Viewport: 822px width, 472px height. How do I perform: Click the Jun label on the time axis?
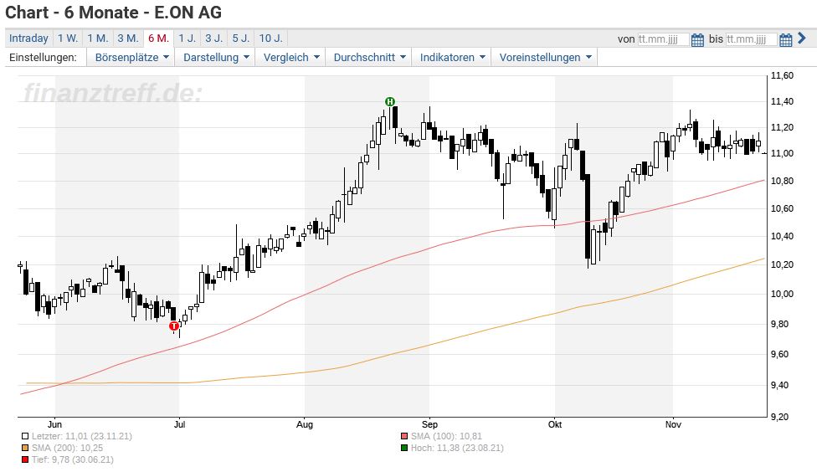click(x=54, y=424)
